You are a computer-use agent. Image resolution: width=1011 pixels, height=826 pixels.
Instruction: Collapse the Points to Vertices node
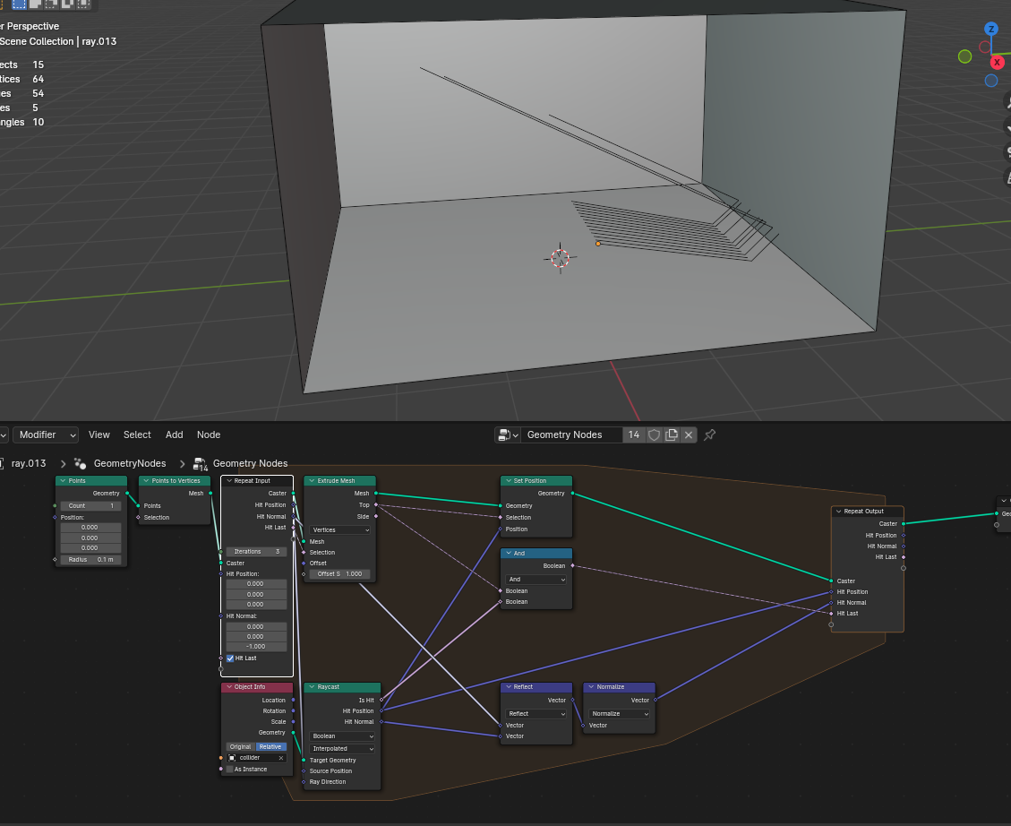pyautogui.click(x=146, y=481)
